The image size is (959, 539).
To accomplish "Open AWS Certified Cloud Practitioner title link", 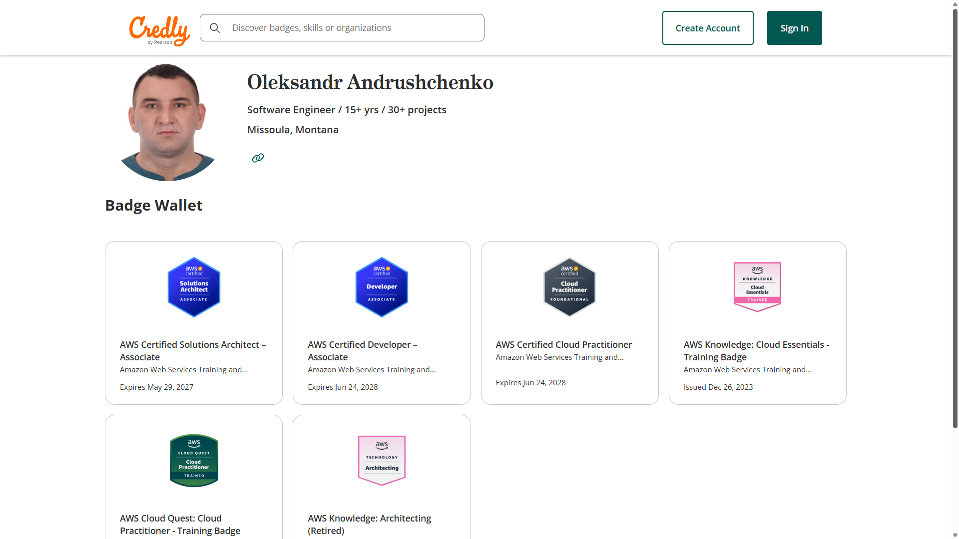I will coord(564,345).
